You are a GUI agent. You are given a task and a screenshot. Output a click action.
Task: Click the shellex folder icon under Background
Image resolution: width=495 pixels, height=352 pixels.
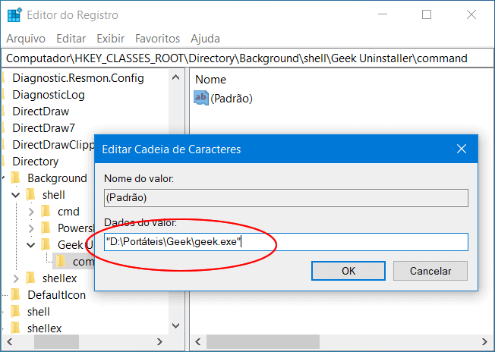pyautogui.click(x=31, y=278)
